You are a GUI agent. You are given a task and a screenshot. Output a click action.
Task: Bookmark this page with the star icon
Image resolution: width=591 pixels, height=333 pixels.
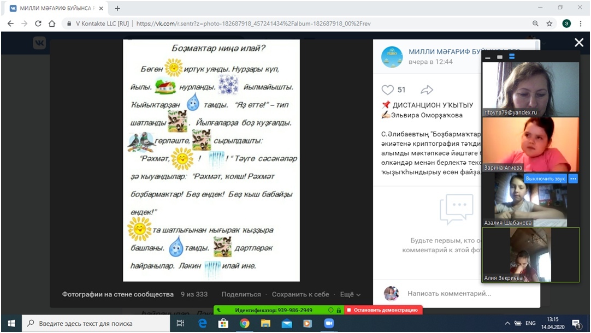tap(549, 23)
